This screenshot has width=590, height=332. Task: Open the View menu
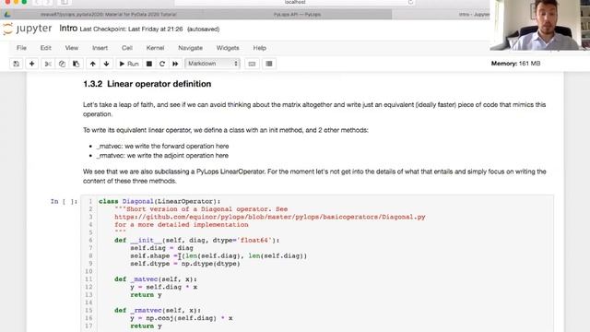72,48
